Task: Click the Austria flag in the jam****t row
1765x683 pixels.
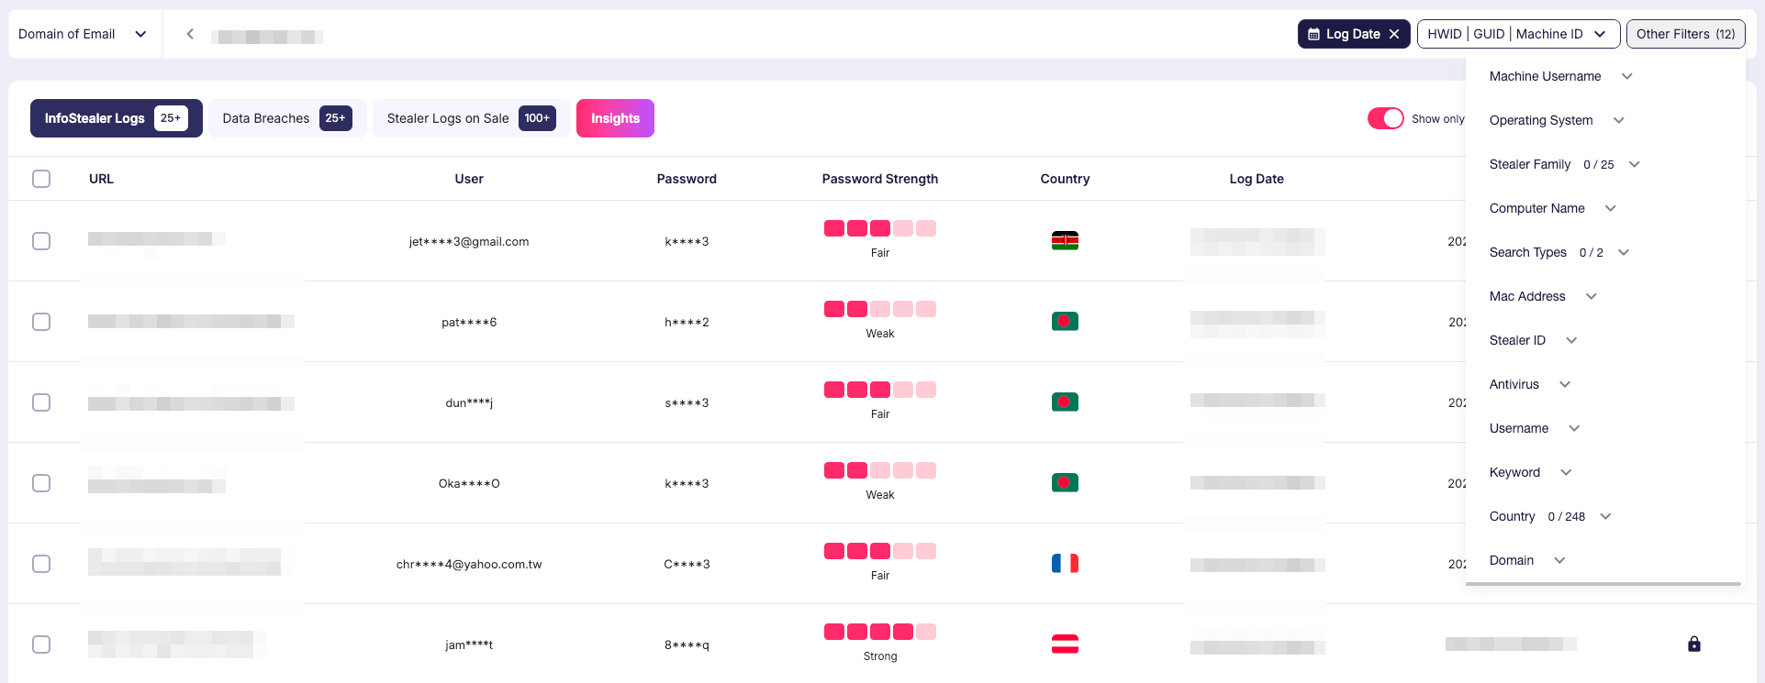Action: point(1065,644)
